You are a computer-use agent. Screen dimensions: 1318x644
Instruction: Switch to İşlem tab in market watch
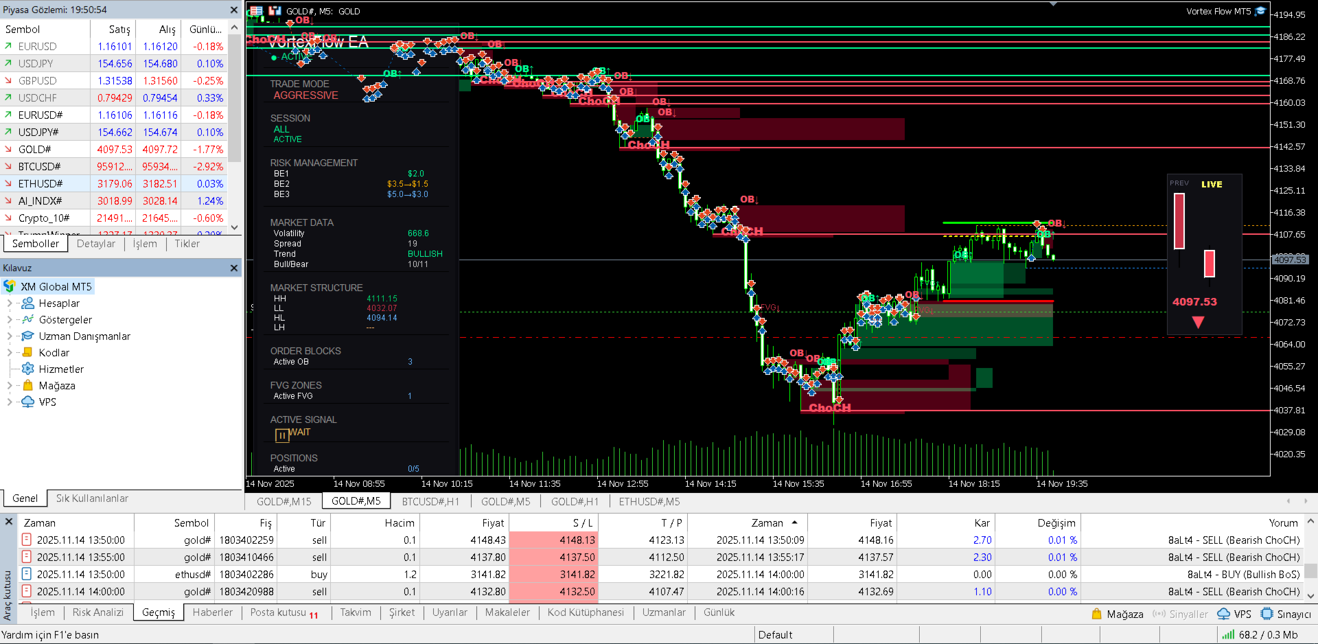pos(145,244)
